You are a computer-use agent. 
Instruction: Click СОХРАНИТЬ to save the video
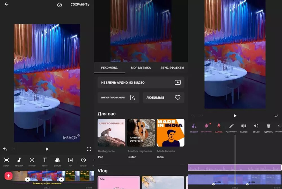click(x=80, y=5)
